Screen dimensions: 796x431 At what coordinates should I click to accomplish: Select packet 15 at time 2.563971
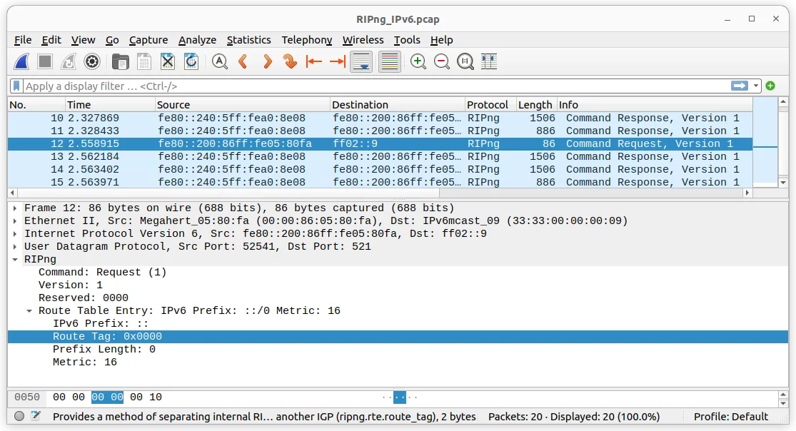click(380, 182)
